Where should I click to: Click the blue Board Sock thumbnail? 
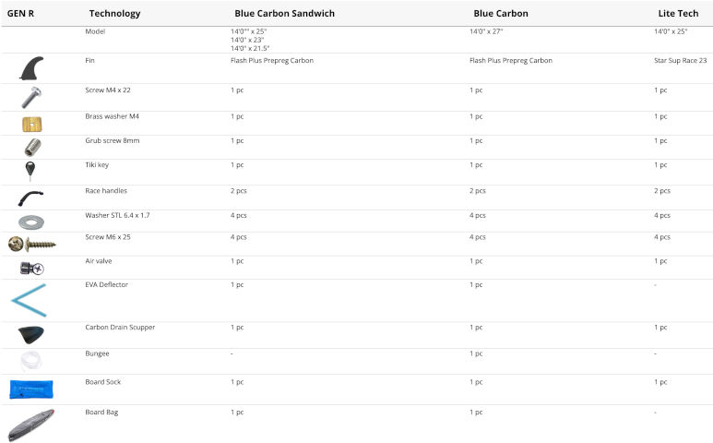click(x=31, y=389)
